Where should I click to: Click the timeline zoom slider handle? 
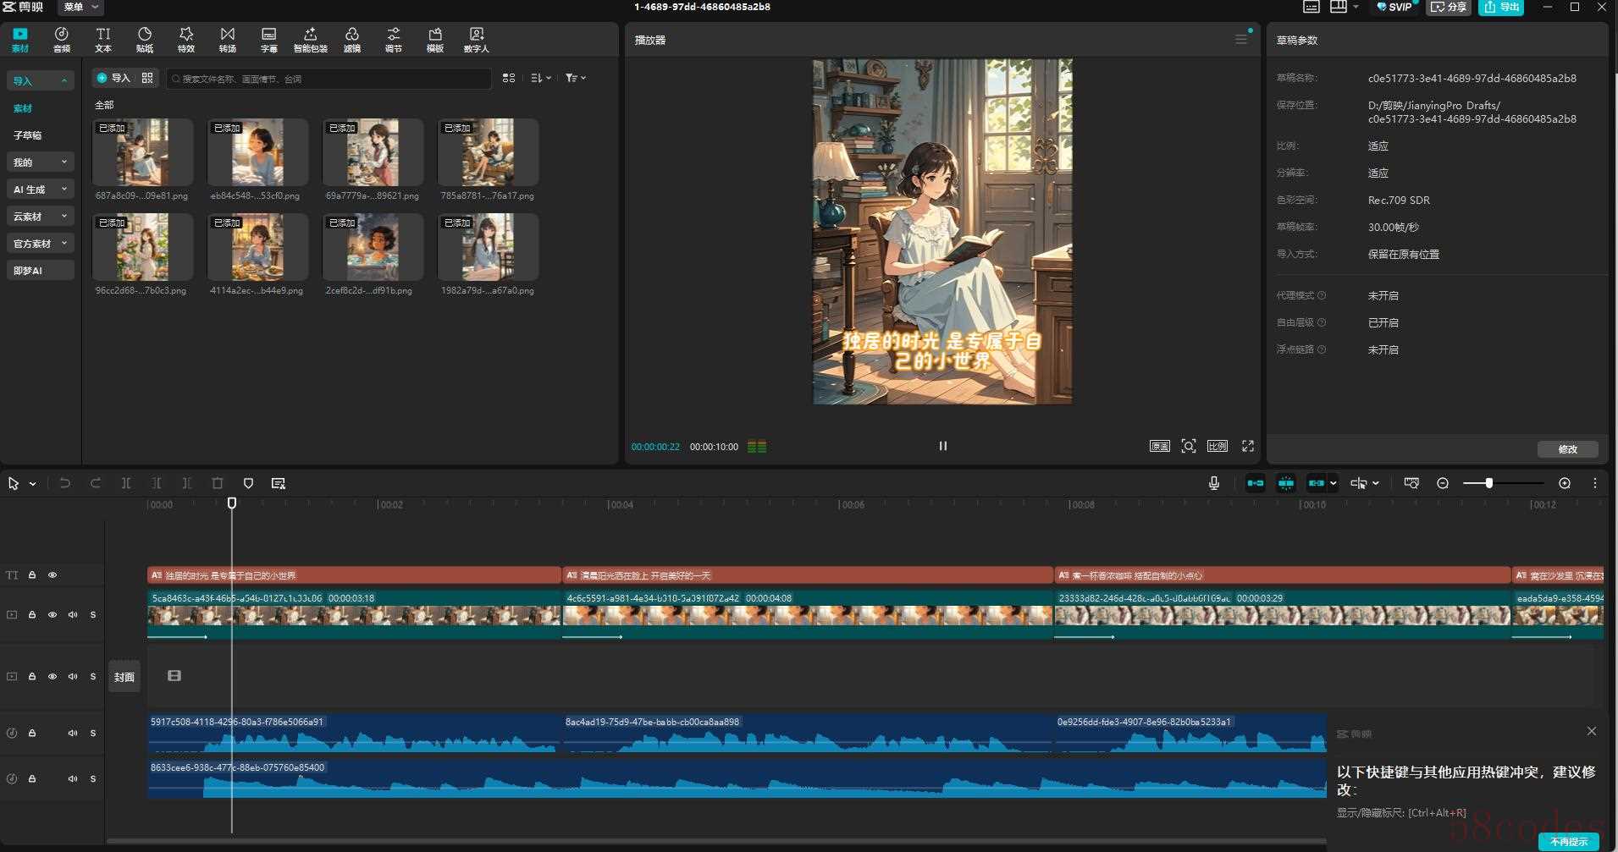click(1488, 483)
